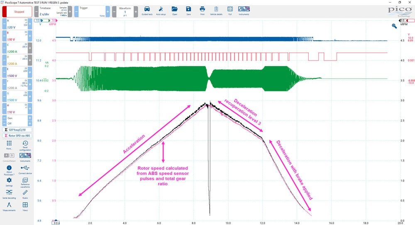
Task: Increase Channel C input range
Action: (30, 48)
